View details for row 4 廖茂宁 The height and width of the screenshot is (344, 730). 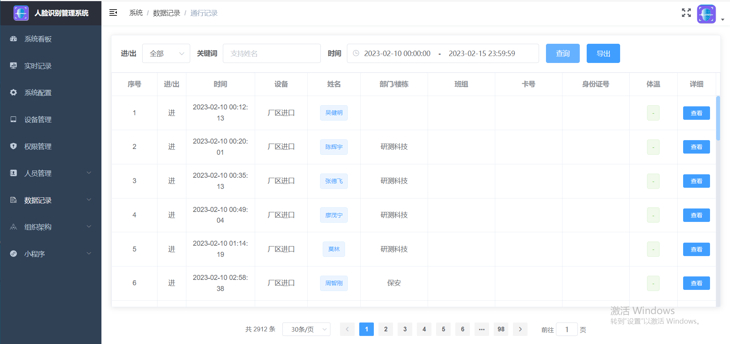pyautogui.click(x=696, y=215)
